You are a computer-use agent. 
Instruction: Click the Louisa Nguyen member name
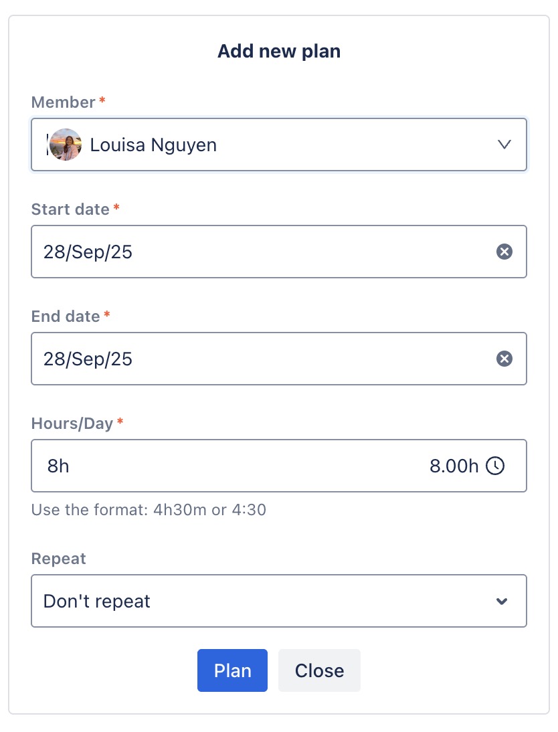(153, 145)
